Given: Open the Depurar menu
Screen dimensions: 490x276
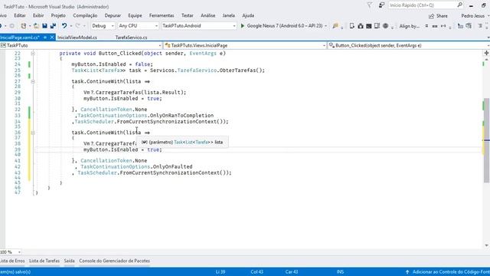Looking at the screenshot, I should (x=113, y=15).
